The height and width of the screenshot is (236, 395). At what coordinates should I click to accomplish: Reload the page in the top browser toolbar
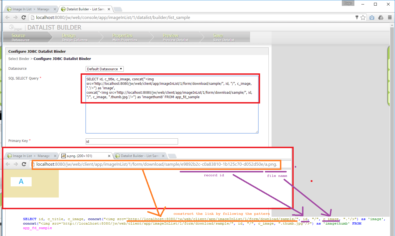coord(24,17)
